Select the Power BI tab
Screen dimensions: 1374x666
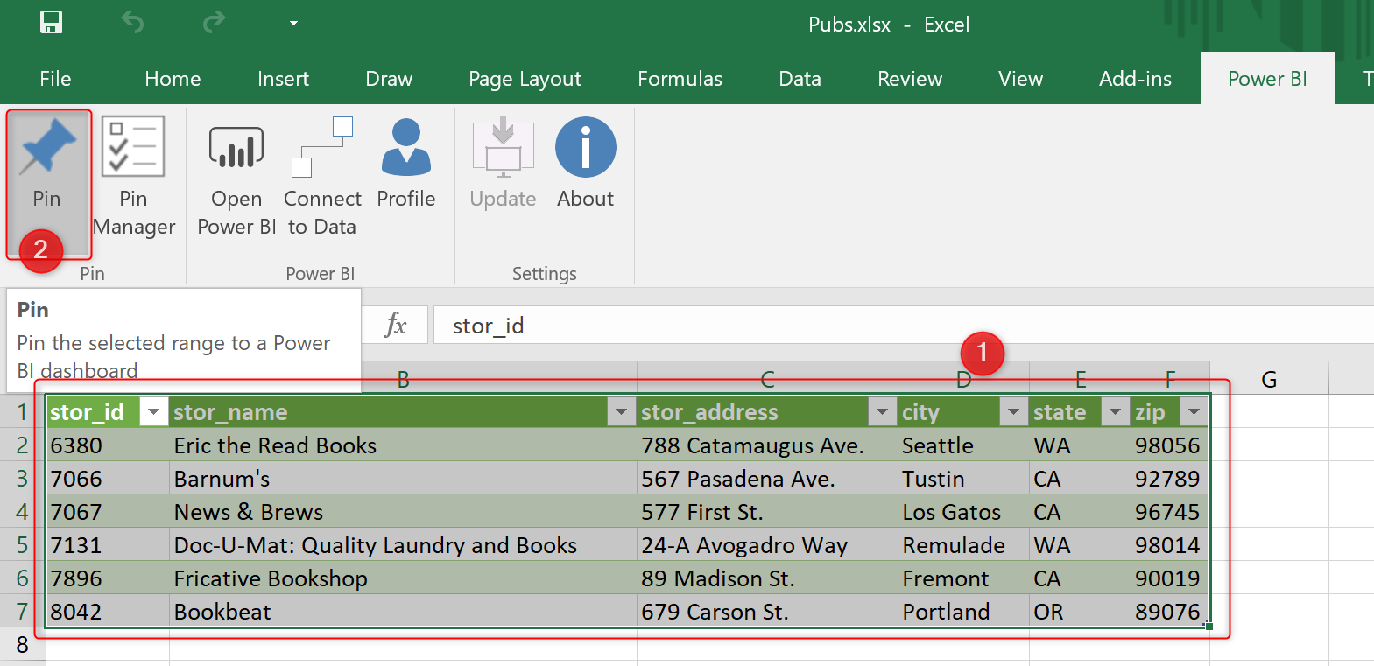pos(1267,79)
